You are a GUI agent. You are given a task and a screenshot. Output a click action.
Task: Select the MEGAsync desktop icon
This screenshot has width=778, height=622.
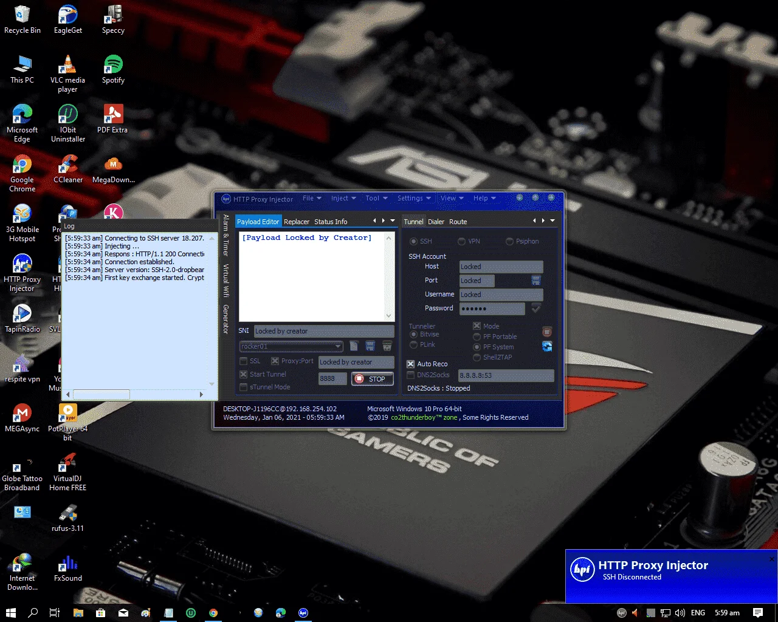[22, 418]
